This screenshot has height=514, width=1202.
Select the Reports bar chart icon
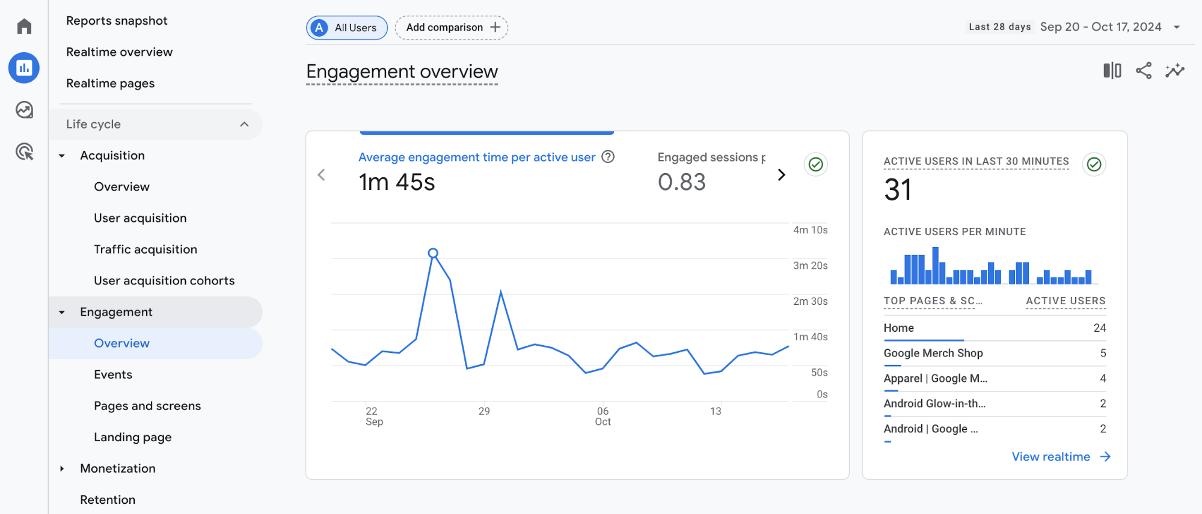coord(24,68)
